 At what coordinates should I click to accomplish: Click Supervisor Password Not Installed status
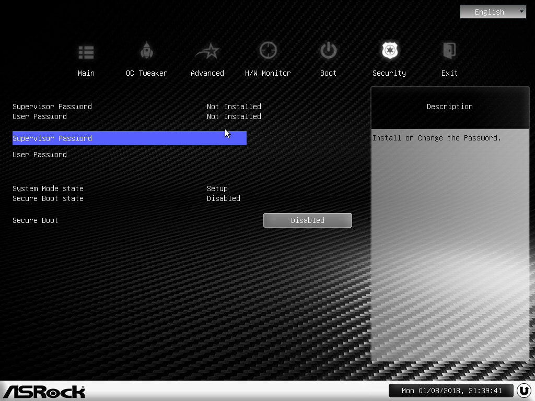click(x=234, y=107)
